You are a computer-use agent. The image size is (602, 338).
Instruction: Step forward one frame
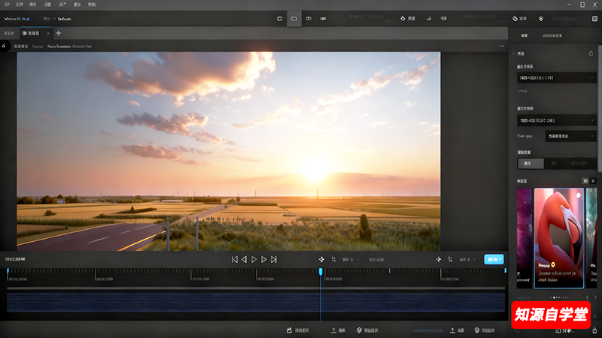coord(264,259)
